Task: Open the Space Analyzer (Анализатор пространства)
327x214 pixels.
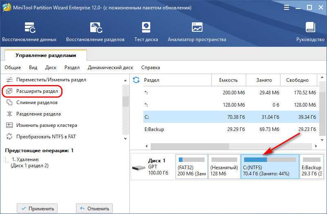Action: click(197, 32)
